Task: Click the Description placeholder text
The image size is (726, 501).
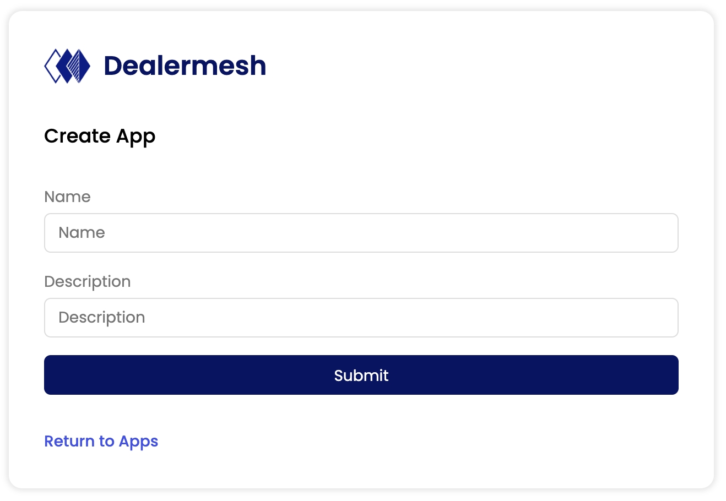Action: 102,318
